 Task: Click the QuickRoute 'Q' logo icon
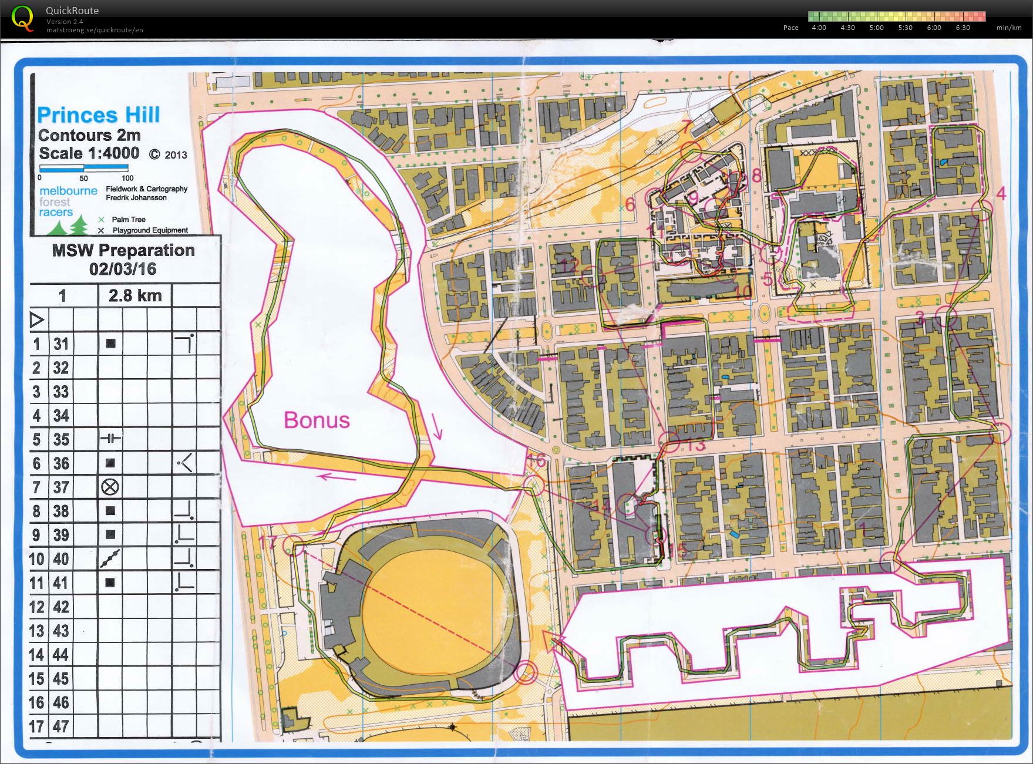(22, 18)
